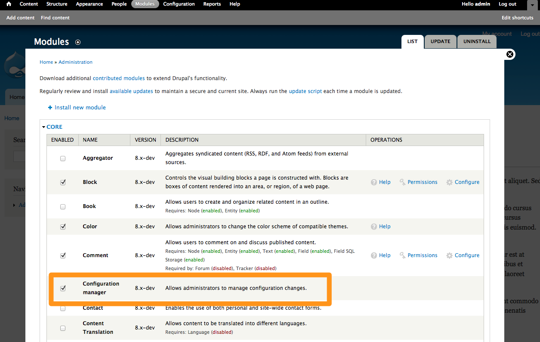
Task: Click the Comment module name
Action: click(x=96, y=255)
